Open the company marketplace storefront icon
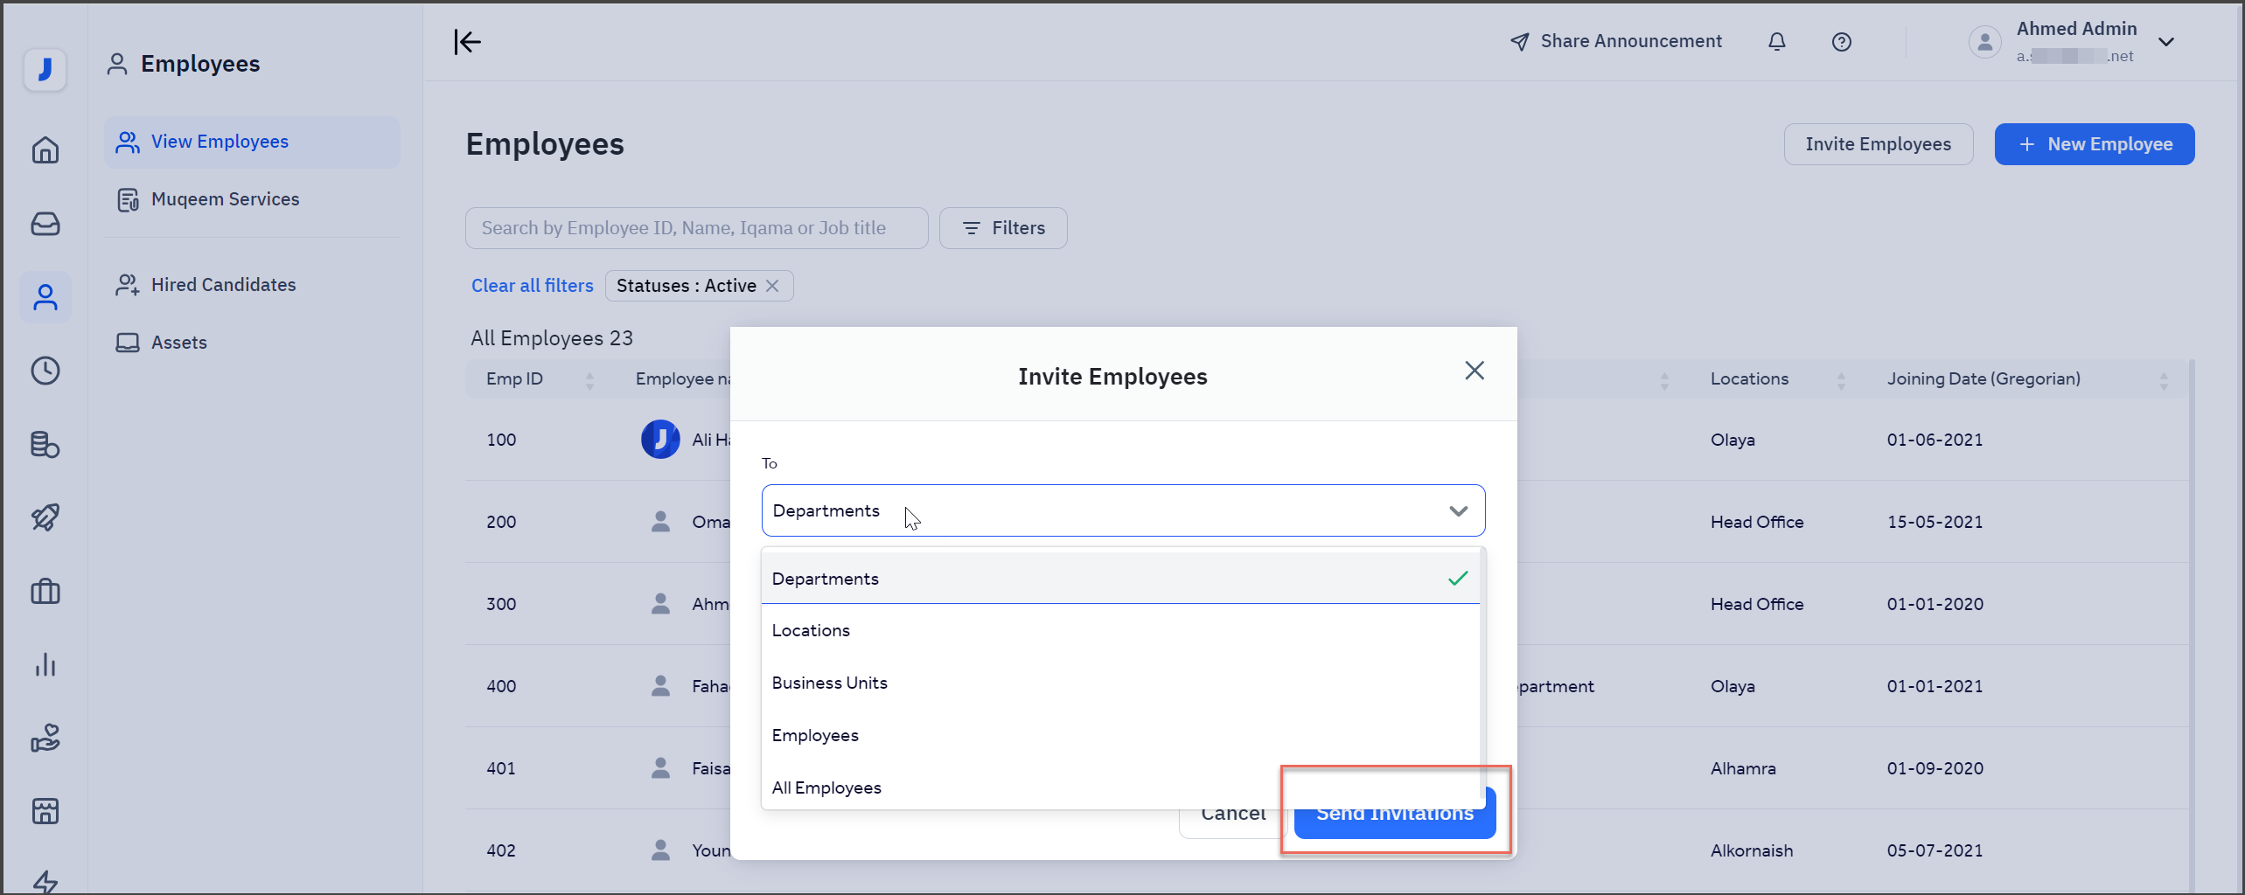 click(x=45, y=811)
